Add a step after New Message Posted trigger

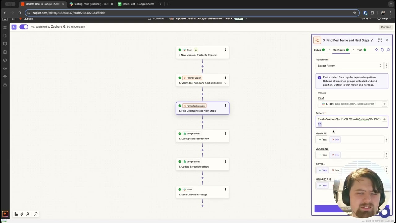coord(203,66)
